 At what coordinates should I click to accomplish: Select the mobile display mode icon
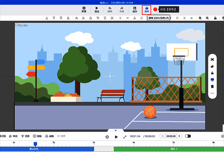pyautogui.click(x=212, y=86)
